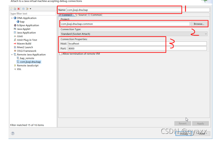Image resolution: width=218 pixels, height=143 pixels.
Task: Select Remote JavaScript configuration type
Action: point(28,66)
